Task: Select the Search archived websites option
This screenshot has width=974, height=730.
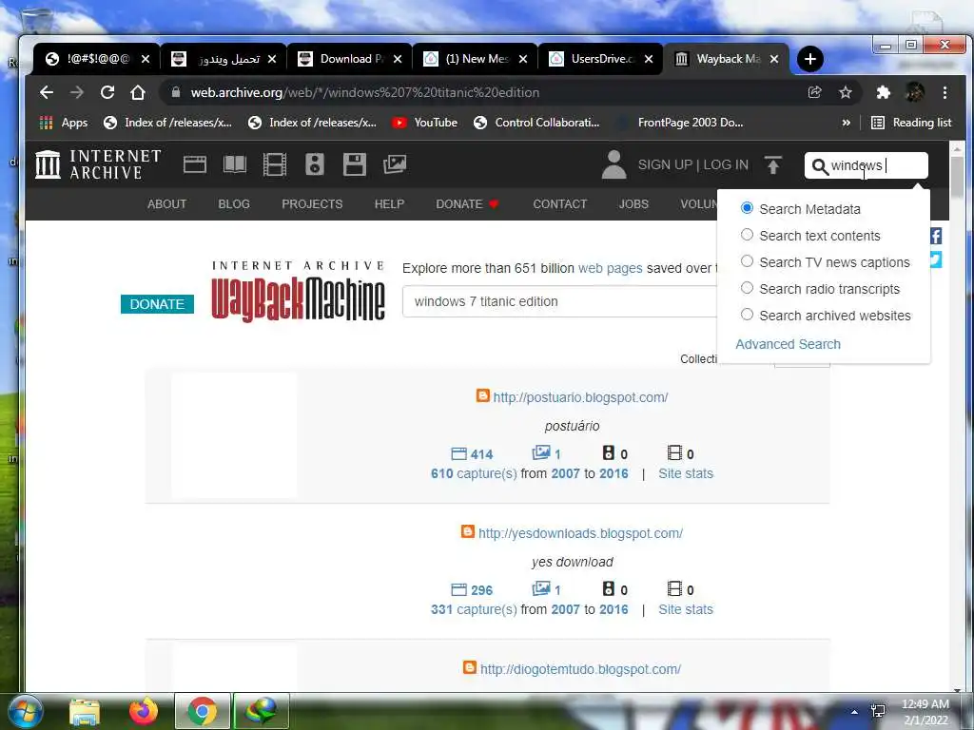Action: click(x=748, y=315)
